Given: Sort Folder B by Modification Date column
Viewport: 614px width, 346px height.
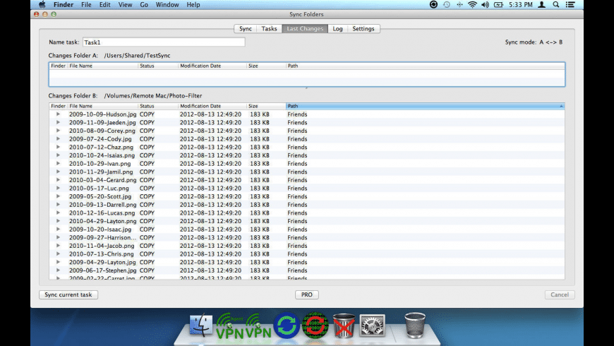Looking at the screenshot, I should 212,106.
